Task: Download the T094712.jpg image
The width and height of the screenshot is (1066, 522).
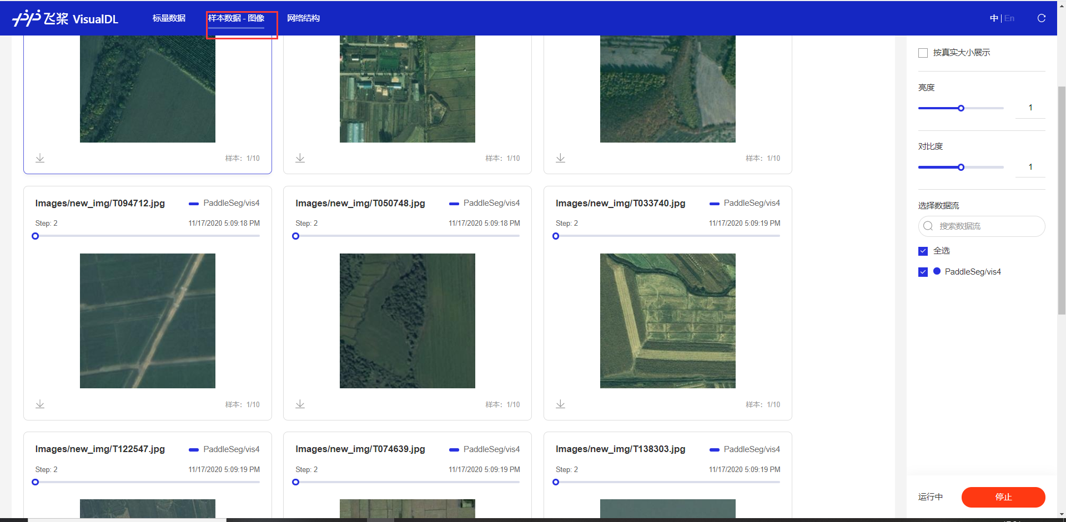Action: click(x=40, y=404)
